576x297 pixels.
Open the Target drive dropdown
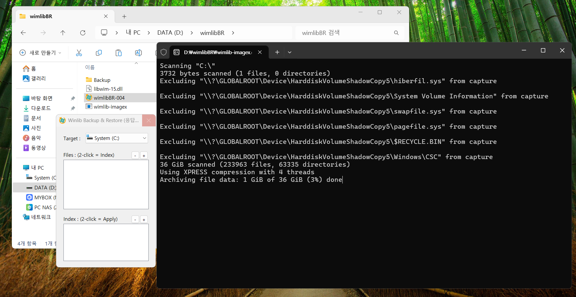(117, 138)
